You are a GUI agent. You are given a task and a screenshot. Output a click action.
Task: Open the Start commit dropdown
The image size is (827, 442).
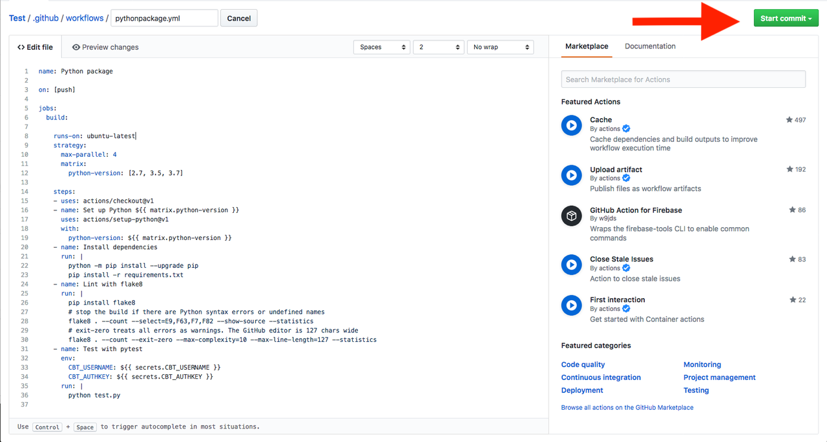pyautogui.click(x=786, y=18)
